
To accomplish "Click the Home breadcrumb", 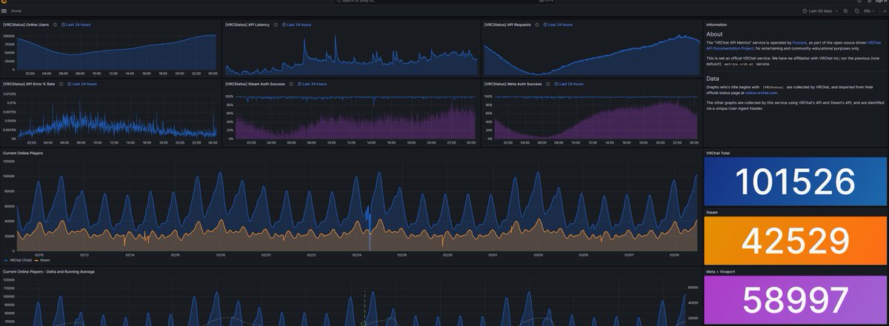I will 16,11.
